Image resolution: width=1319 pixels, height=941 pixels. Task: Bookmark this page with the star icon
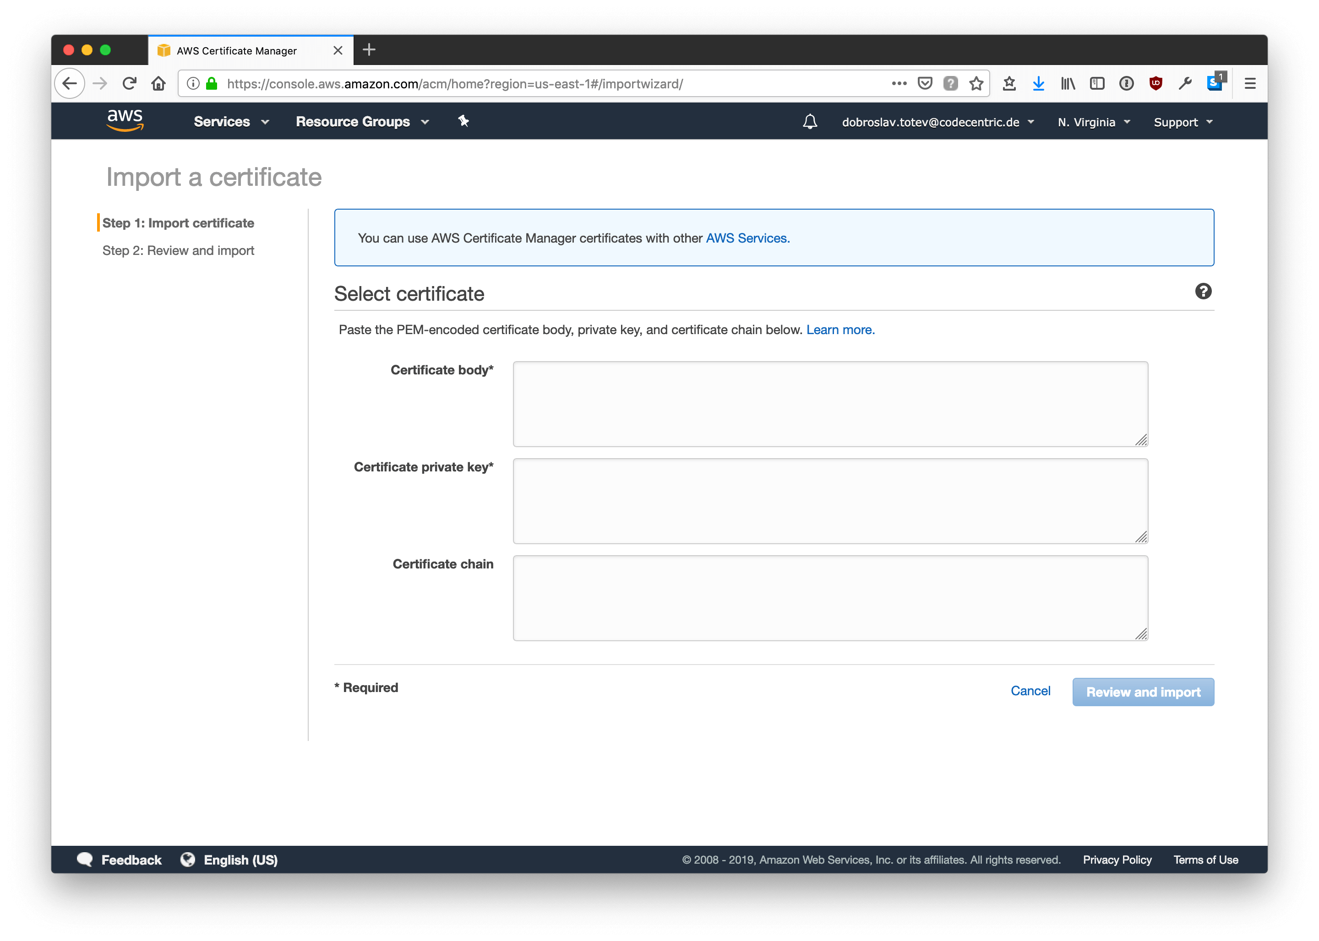pos(976,84)
